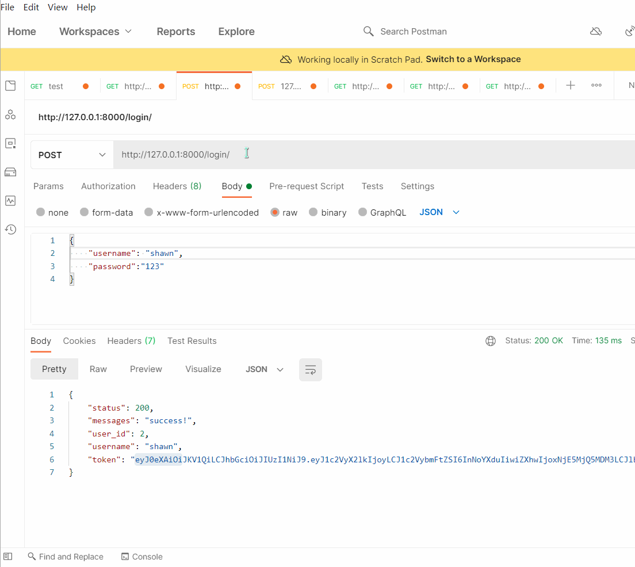Switch to the Authorization tab
The image size is (635, 567).
(x=108, y=186)
